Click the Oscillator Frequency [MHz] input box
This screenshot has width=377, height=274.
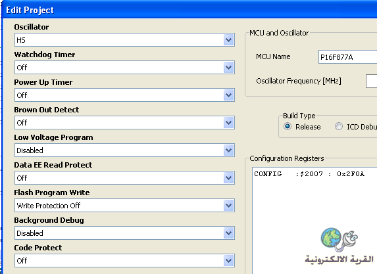point(372,81)
